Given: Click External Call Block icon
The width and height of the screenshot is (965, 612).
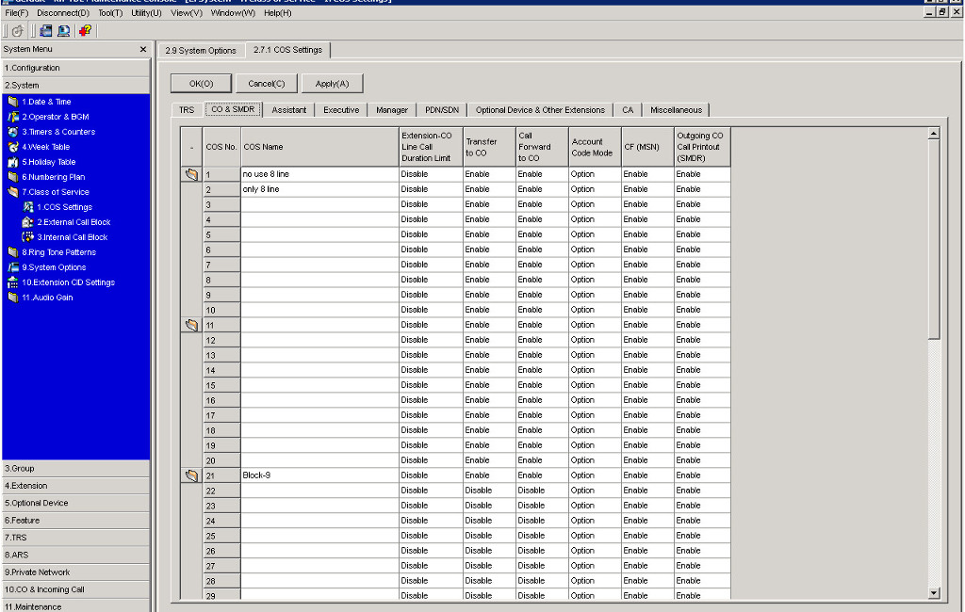Looking at the screenshot, I should pyautogui.click(x=27, y=222).
